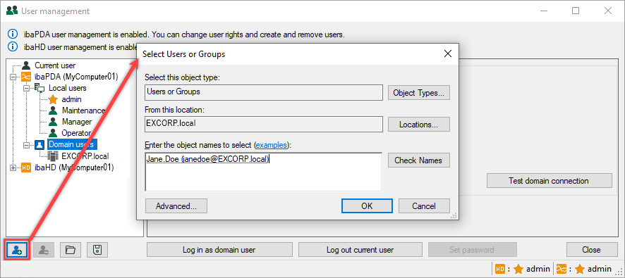The width and height of the screenshot is (625, 278).
Task: Click the save disk icon button
Action: (x=97, y=250)
